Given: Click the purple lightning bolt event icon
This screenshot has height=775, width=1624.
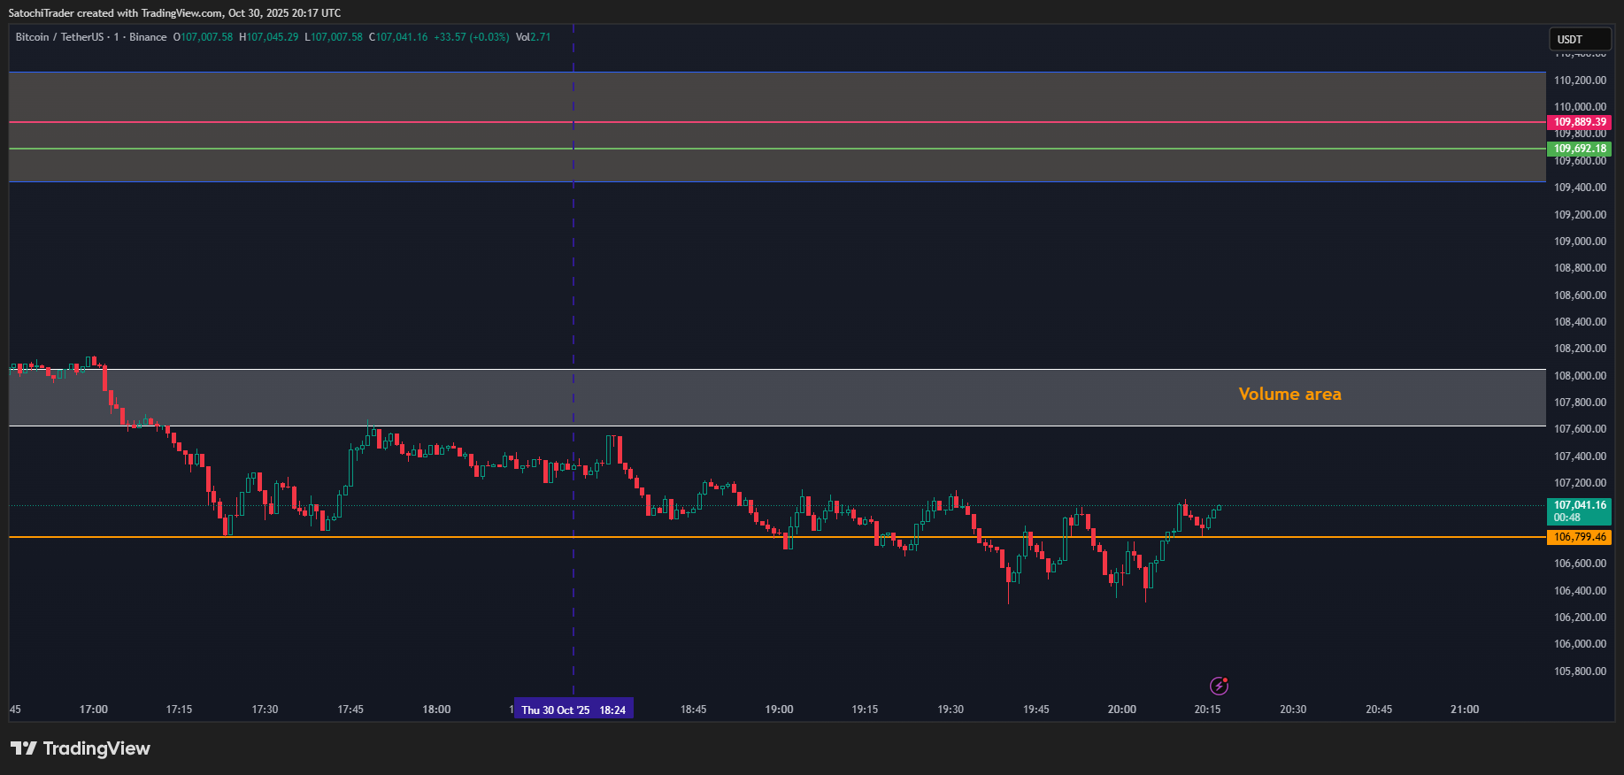Looking at the screenshot, I should click(1219, 686).
